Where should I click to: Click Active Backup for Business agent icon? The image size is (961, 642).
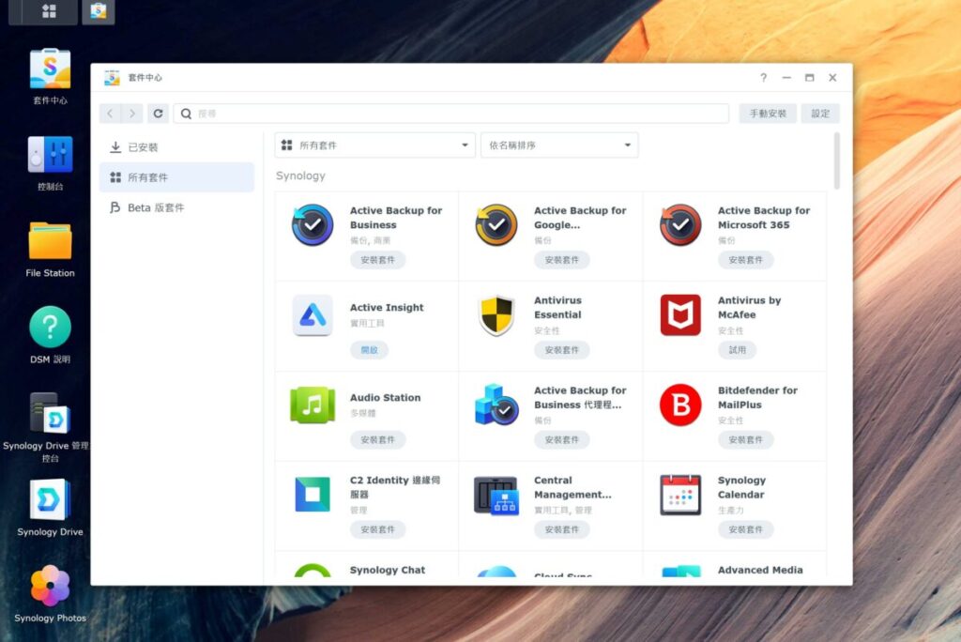point(496,405)
